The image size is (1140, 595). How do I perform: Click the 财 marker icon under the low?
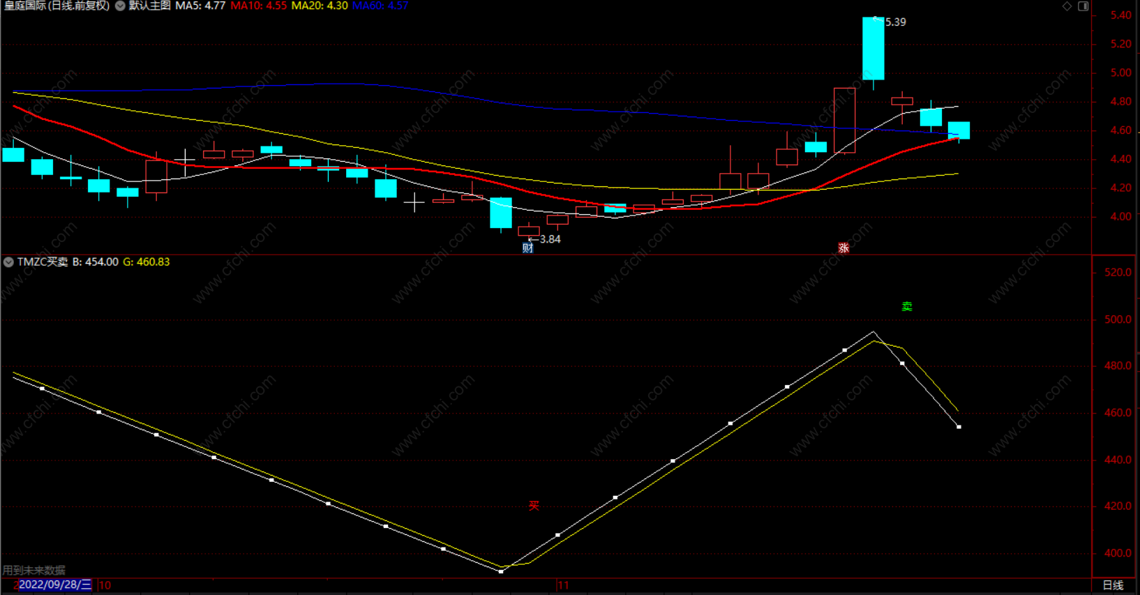pyautogui.click(x=528, y=248)
